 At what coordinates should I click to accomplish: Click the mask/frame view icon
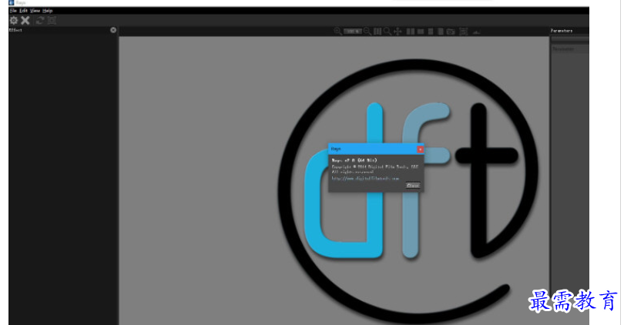pyautogui.click(x=464, y=31)
